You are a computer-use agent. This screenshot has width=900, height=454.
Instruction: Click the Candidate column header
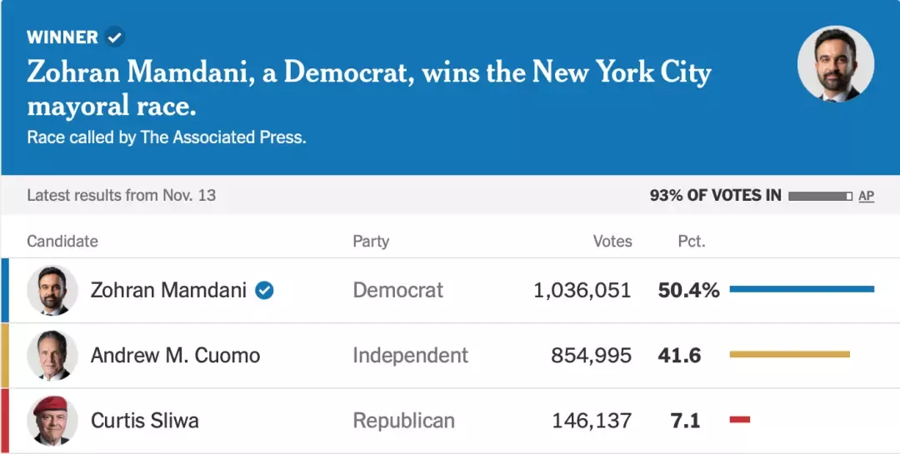click(62, 242)
